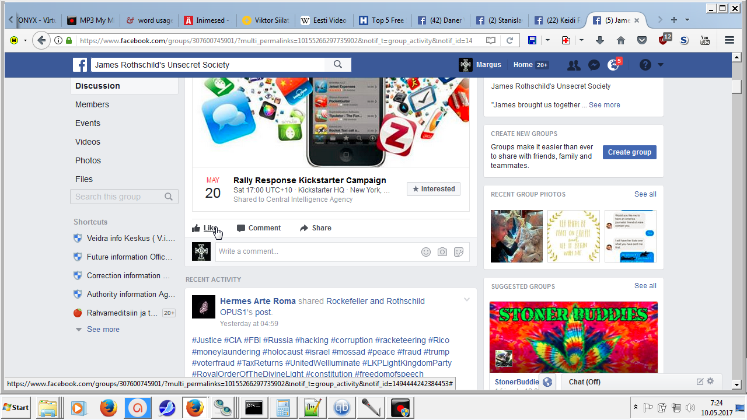Toggle Reader View icon in the address bar
The image size is (747, 420).
tap(491, 40)
